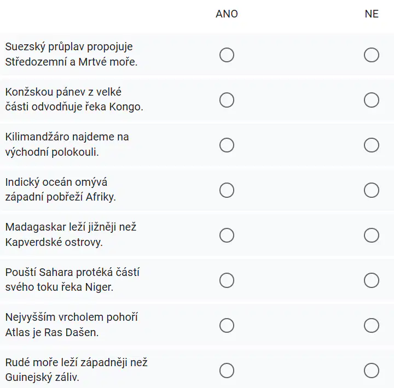Image resolution: width=394 pixels, height=388 pixels.
Task: Click the Kilimandžáro statement text
Action: pyautogui.click(x=67, y=144)
